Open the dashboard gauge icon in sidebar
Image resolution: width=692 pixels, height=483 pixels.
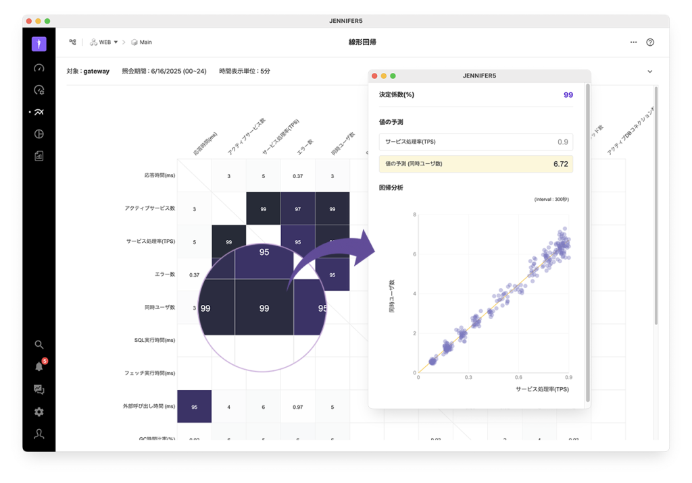39,67
